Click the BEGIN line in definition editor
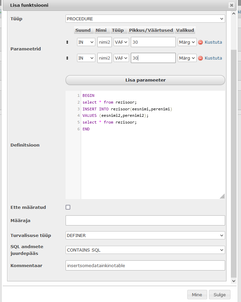 point(89,95)
